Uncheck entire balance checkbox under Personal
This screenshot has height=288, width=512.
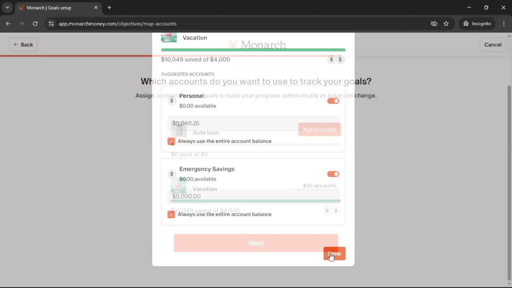pos(171,141)
